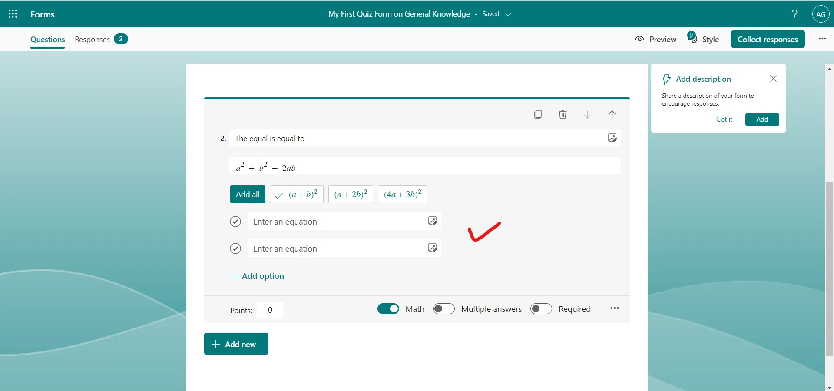This screenshot has height=391, width=834.
Task: Click the Points value field
Action: tap(270, 310)
